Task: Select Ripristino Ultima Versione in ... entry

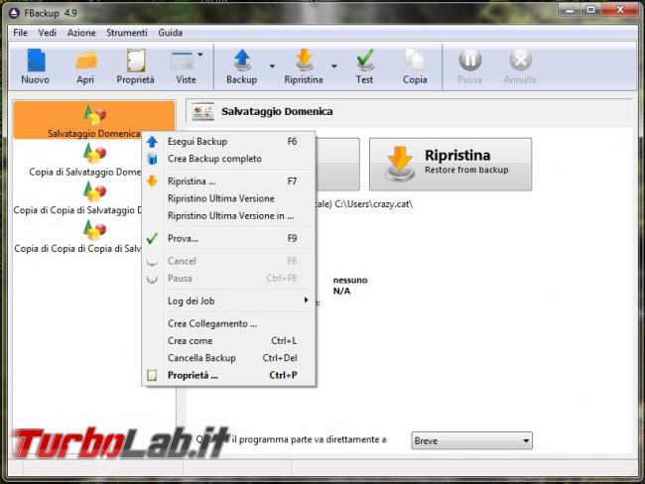Action: pos(228,216)
